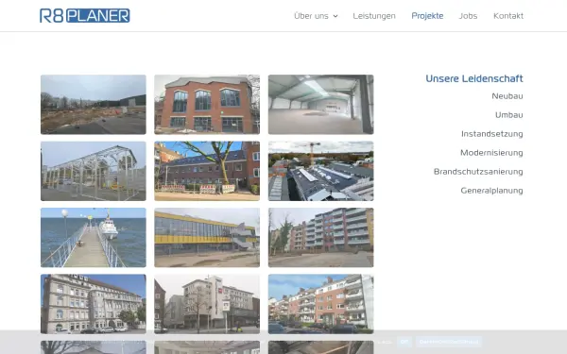
Task: Open the Kontakt page link
Action: pyautogui.click(x=508, y=16)
